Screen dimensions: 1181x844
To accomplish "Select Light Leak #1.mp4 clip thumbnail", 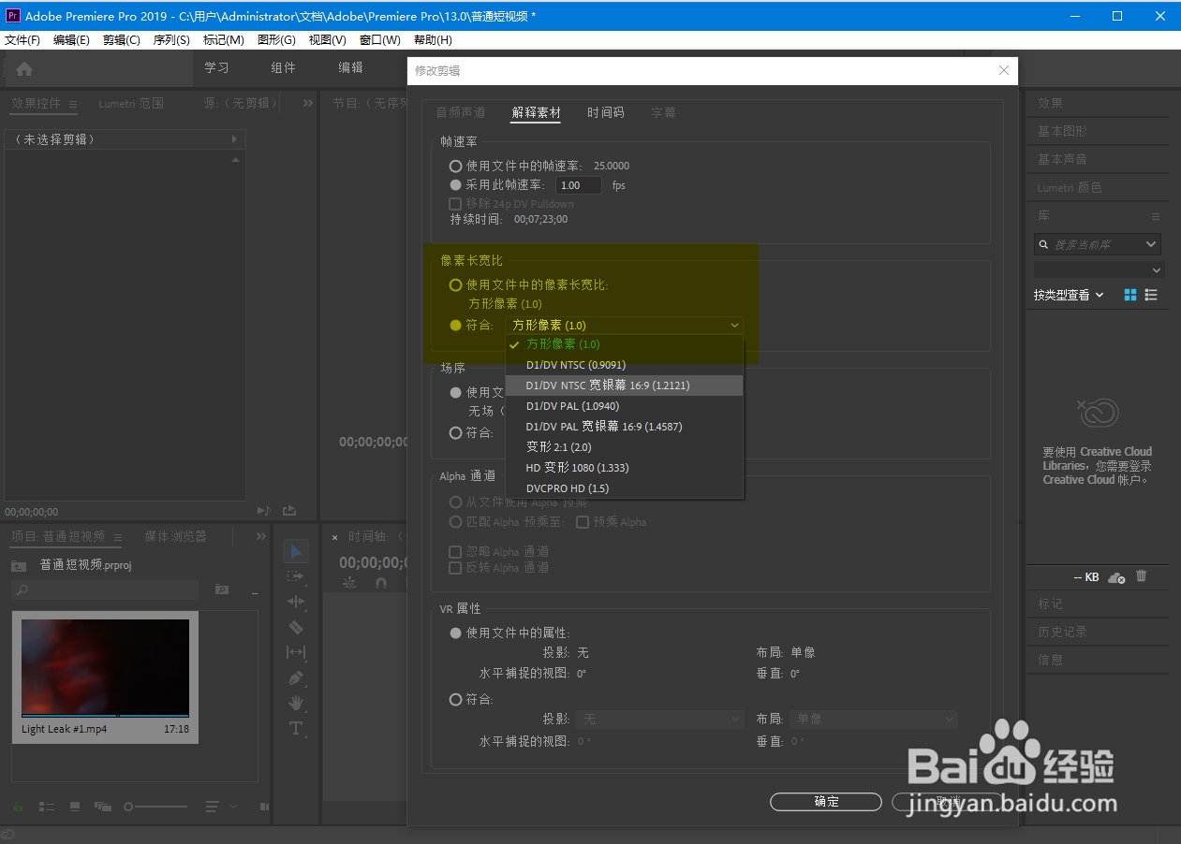I will pyautogui.click(x=105, y=668).
